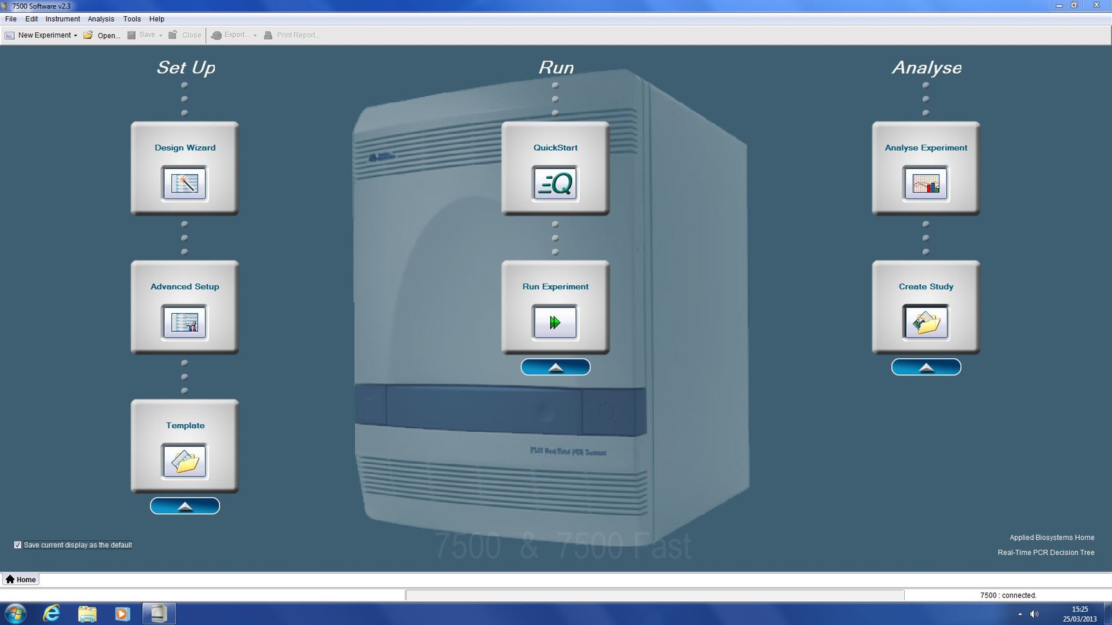Click the Export toolbar button

[230, 35]
